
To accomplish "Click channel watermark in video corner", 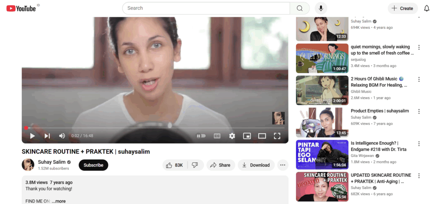I will click(x=278, y=118).
